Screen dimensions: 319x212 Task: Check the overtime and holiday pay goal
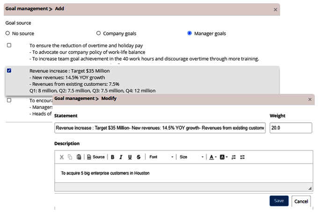pyautogui.click(x=9, y=45)
